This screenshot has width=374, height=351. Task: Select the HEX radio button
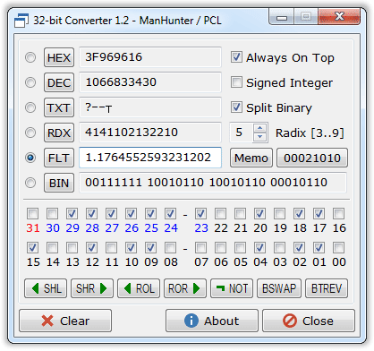click(30, 57)
